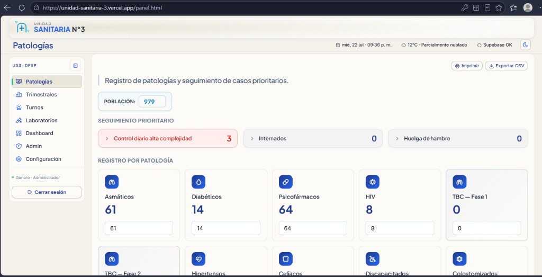This screenshot has height=277, width=542.
Task: Click the Turnos siren icon
Action: [19, 108]
